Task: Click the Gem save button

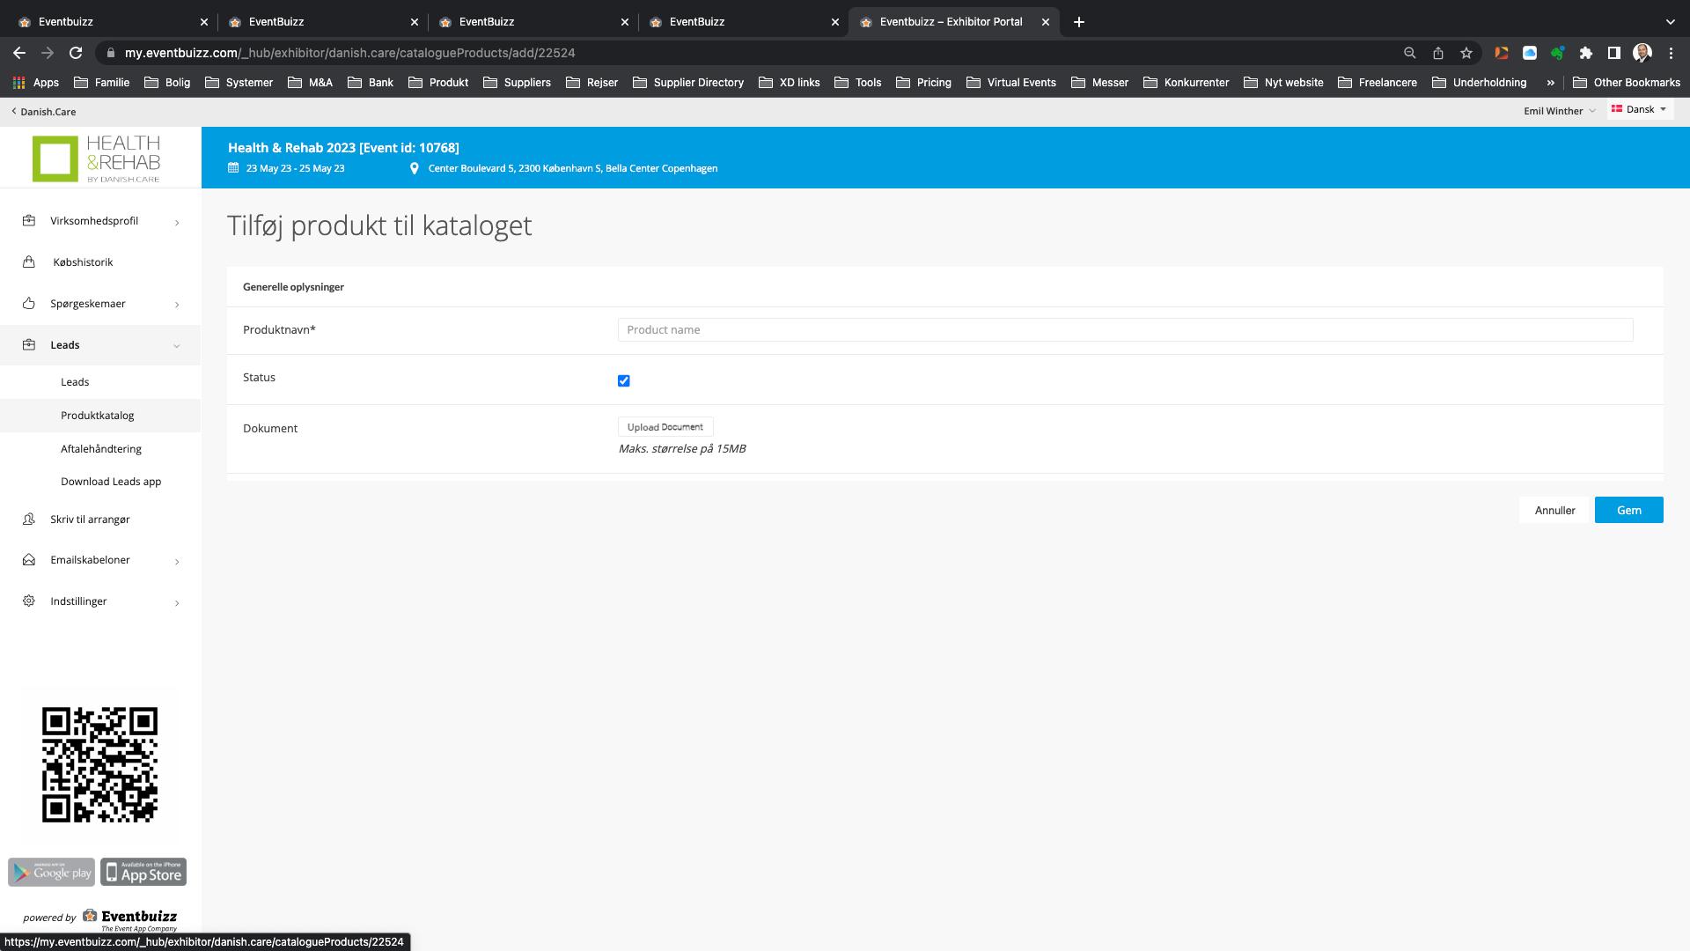Action: click(1628, 511)
